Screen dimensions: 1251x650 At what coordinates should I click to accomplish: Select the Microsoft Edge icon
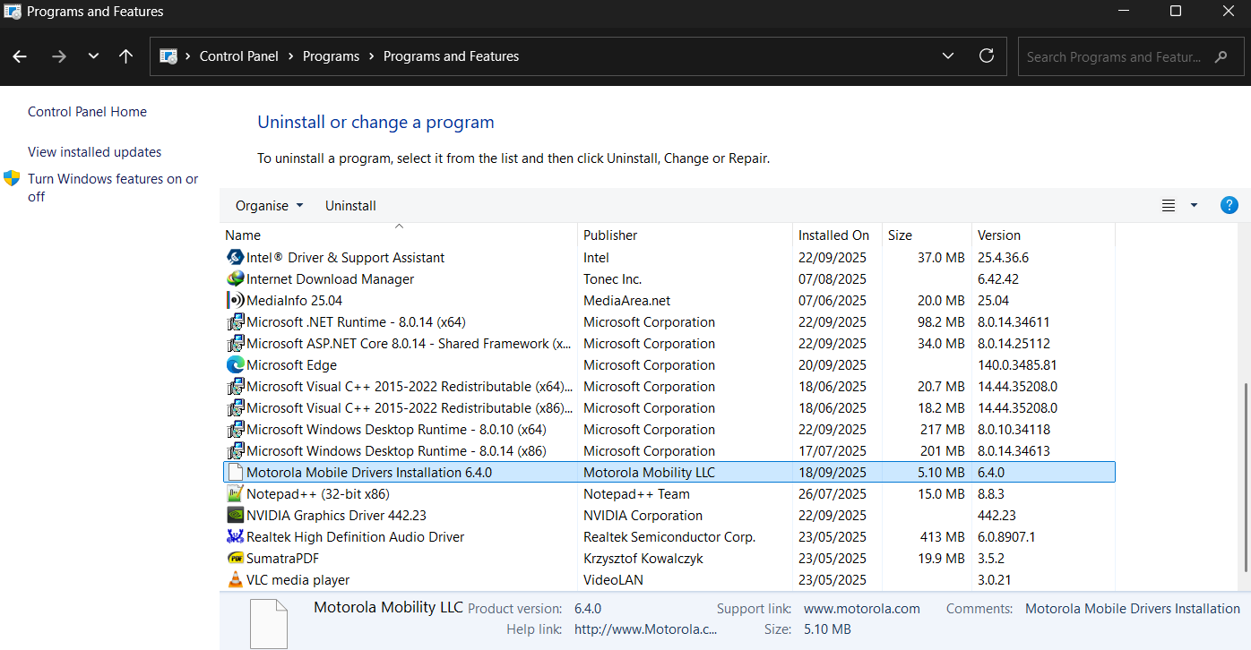pos(234,364)
